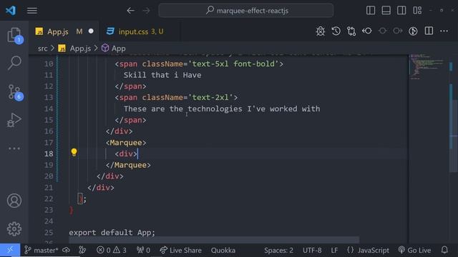Click the circular run icon before split editor
Viewport: 458px width, 257px height.
click(x=413, y=31)
